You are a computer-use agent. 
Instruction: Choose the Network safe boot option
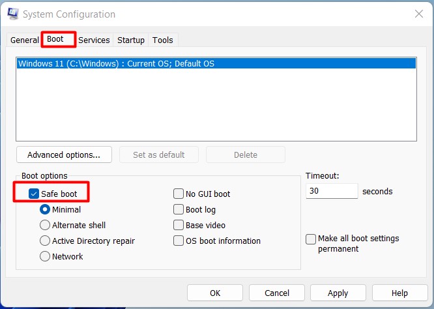[x=45, y=256]
